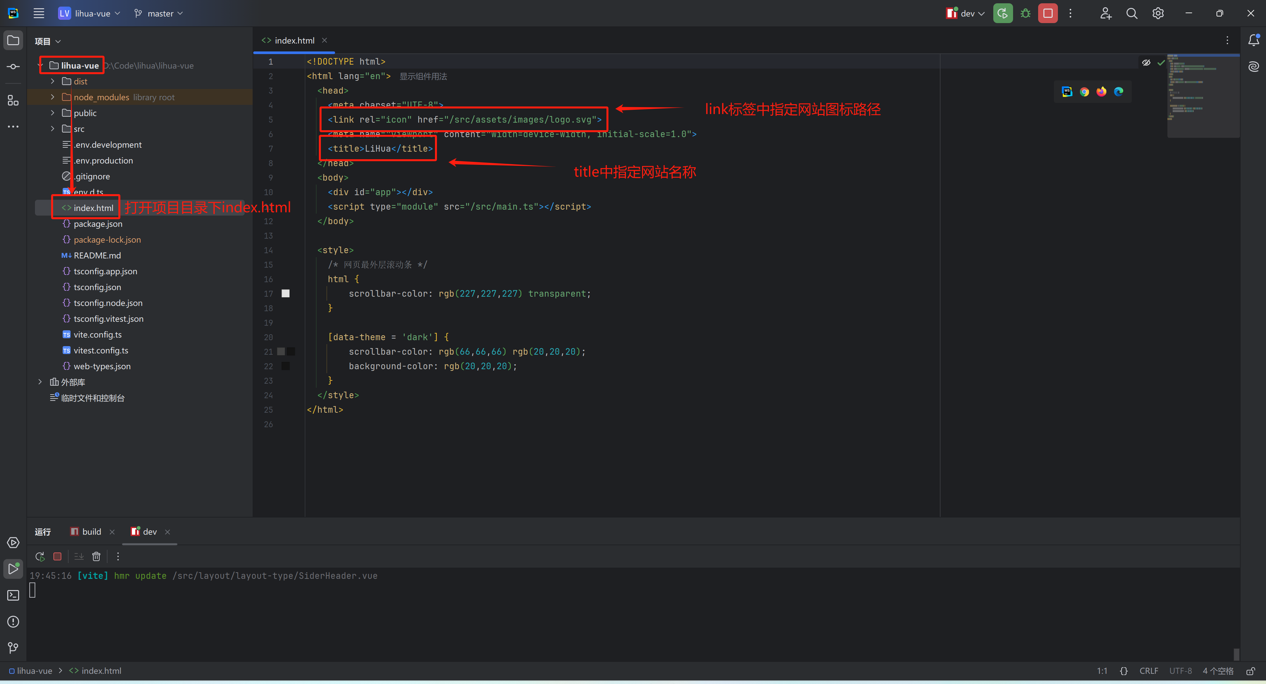Expand the src folder
The height and width of the screenshot is (684, 1266).
(52, 129)
